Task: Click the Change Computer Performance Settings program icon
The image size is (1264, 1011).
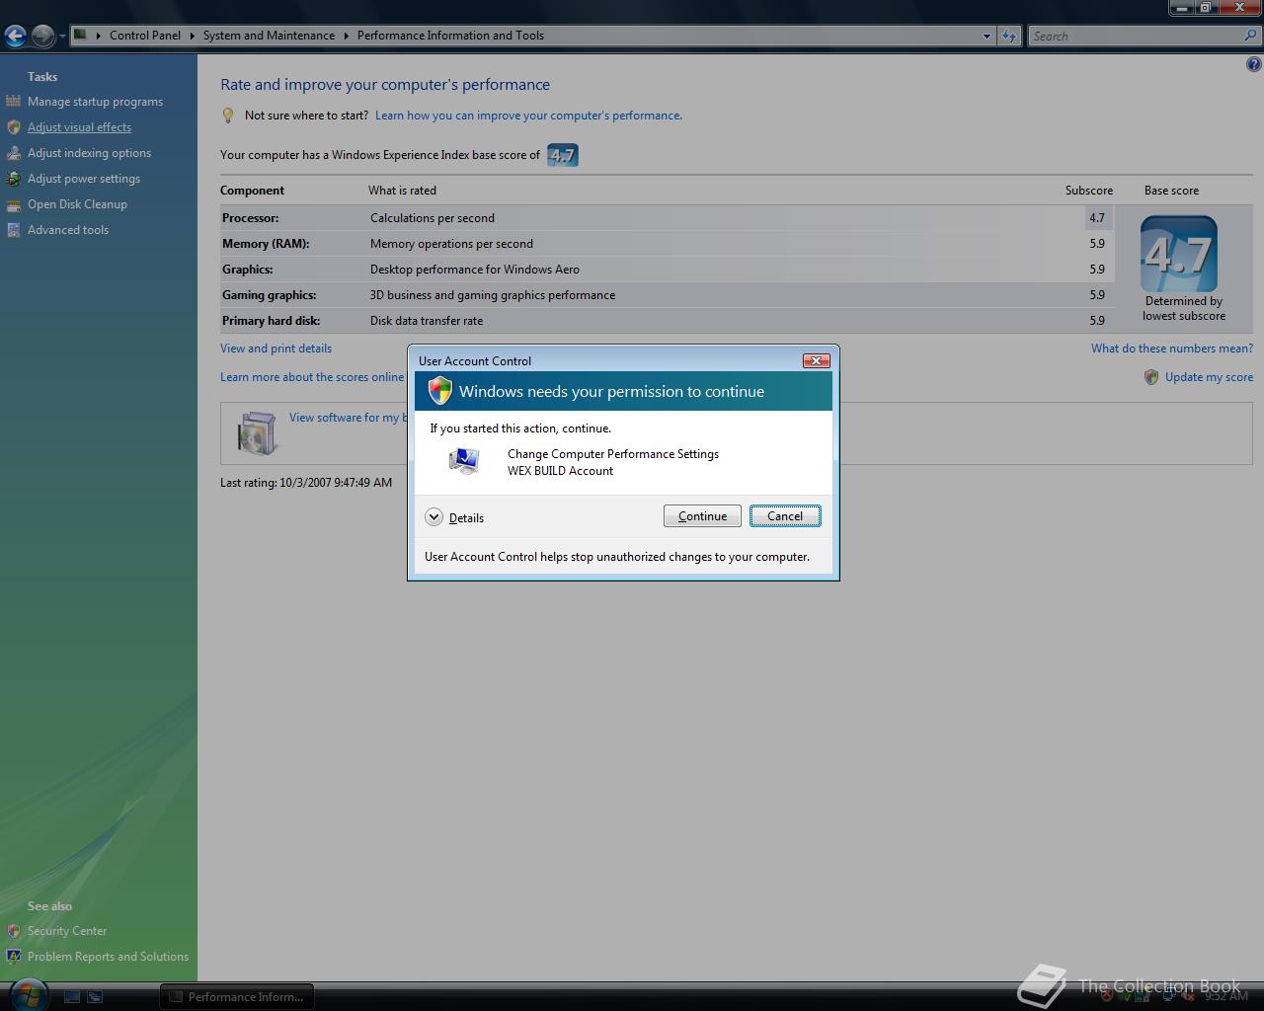Action: pos(464,461)
